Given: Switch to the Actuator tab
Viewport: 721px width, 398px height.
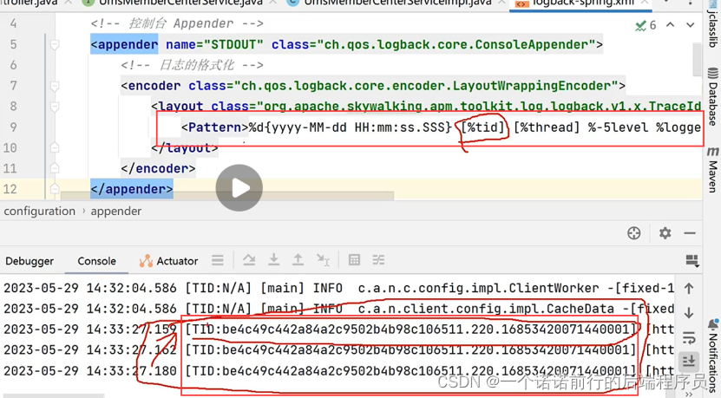Looking at the screenshot, I should click(168, 261).
